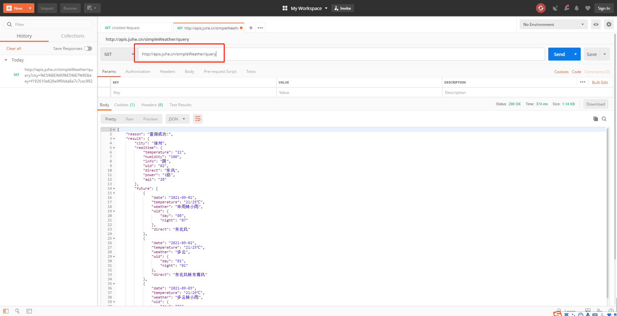Copy response with the clipboard icon
This screenshot has width=617, height=316.
(596, 119)
